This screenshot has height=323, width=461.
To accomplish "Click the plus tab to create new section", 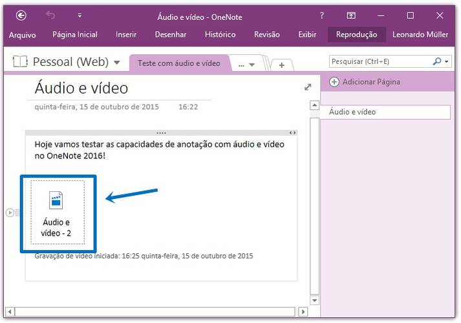I will 281,65.
